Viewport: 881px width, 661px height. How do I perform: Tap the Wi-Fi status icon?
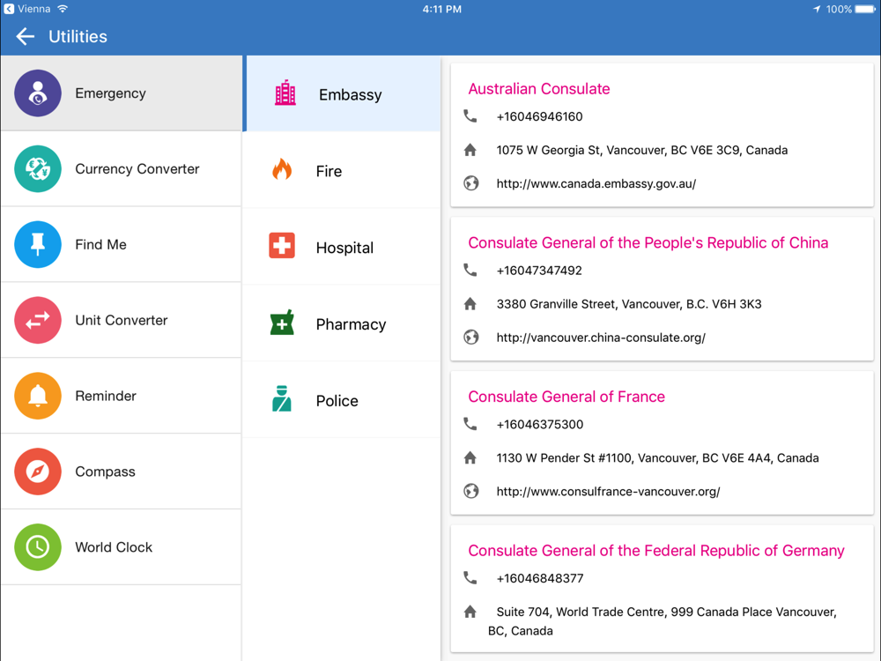click(x=63, y=9)
